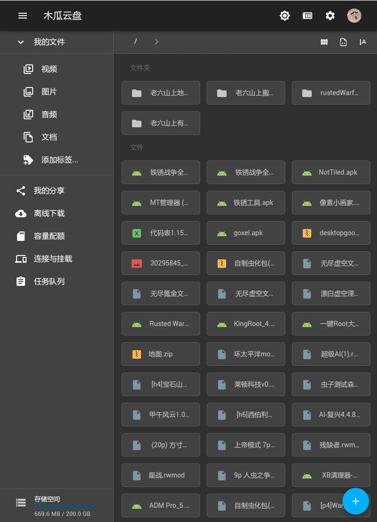377x522 pixels.
Task: Click the 离线下载 cloud download icon
Action: tap(21, 213)
